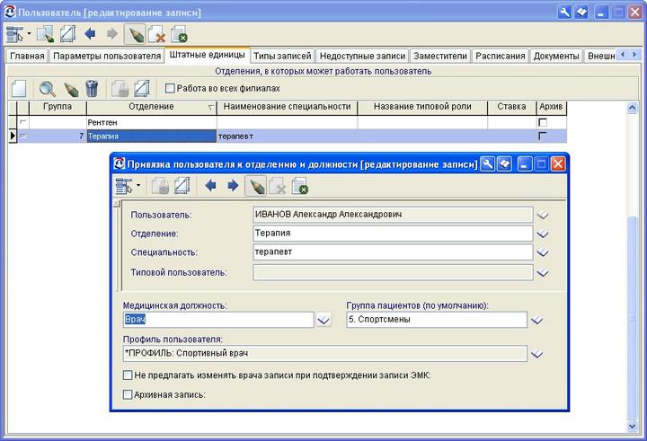Screen dimensions: 647x441
Task: Expand 'Группа пациентов' dropdown
Action: [x=536, y=321]
